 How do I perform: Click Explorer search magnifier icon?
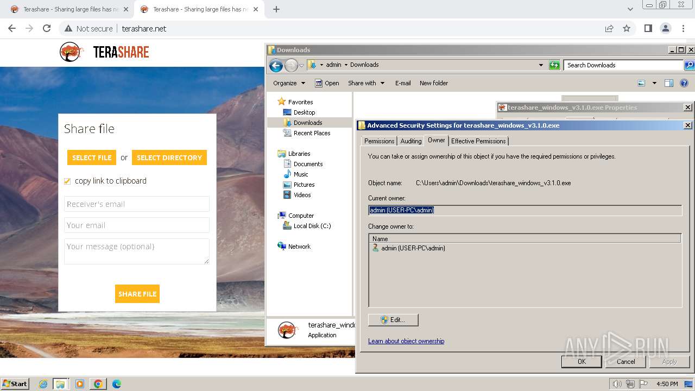click(x=689, y=65)
